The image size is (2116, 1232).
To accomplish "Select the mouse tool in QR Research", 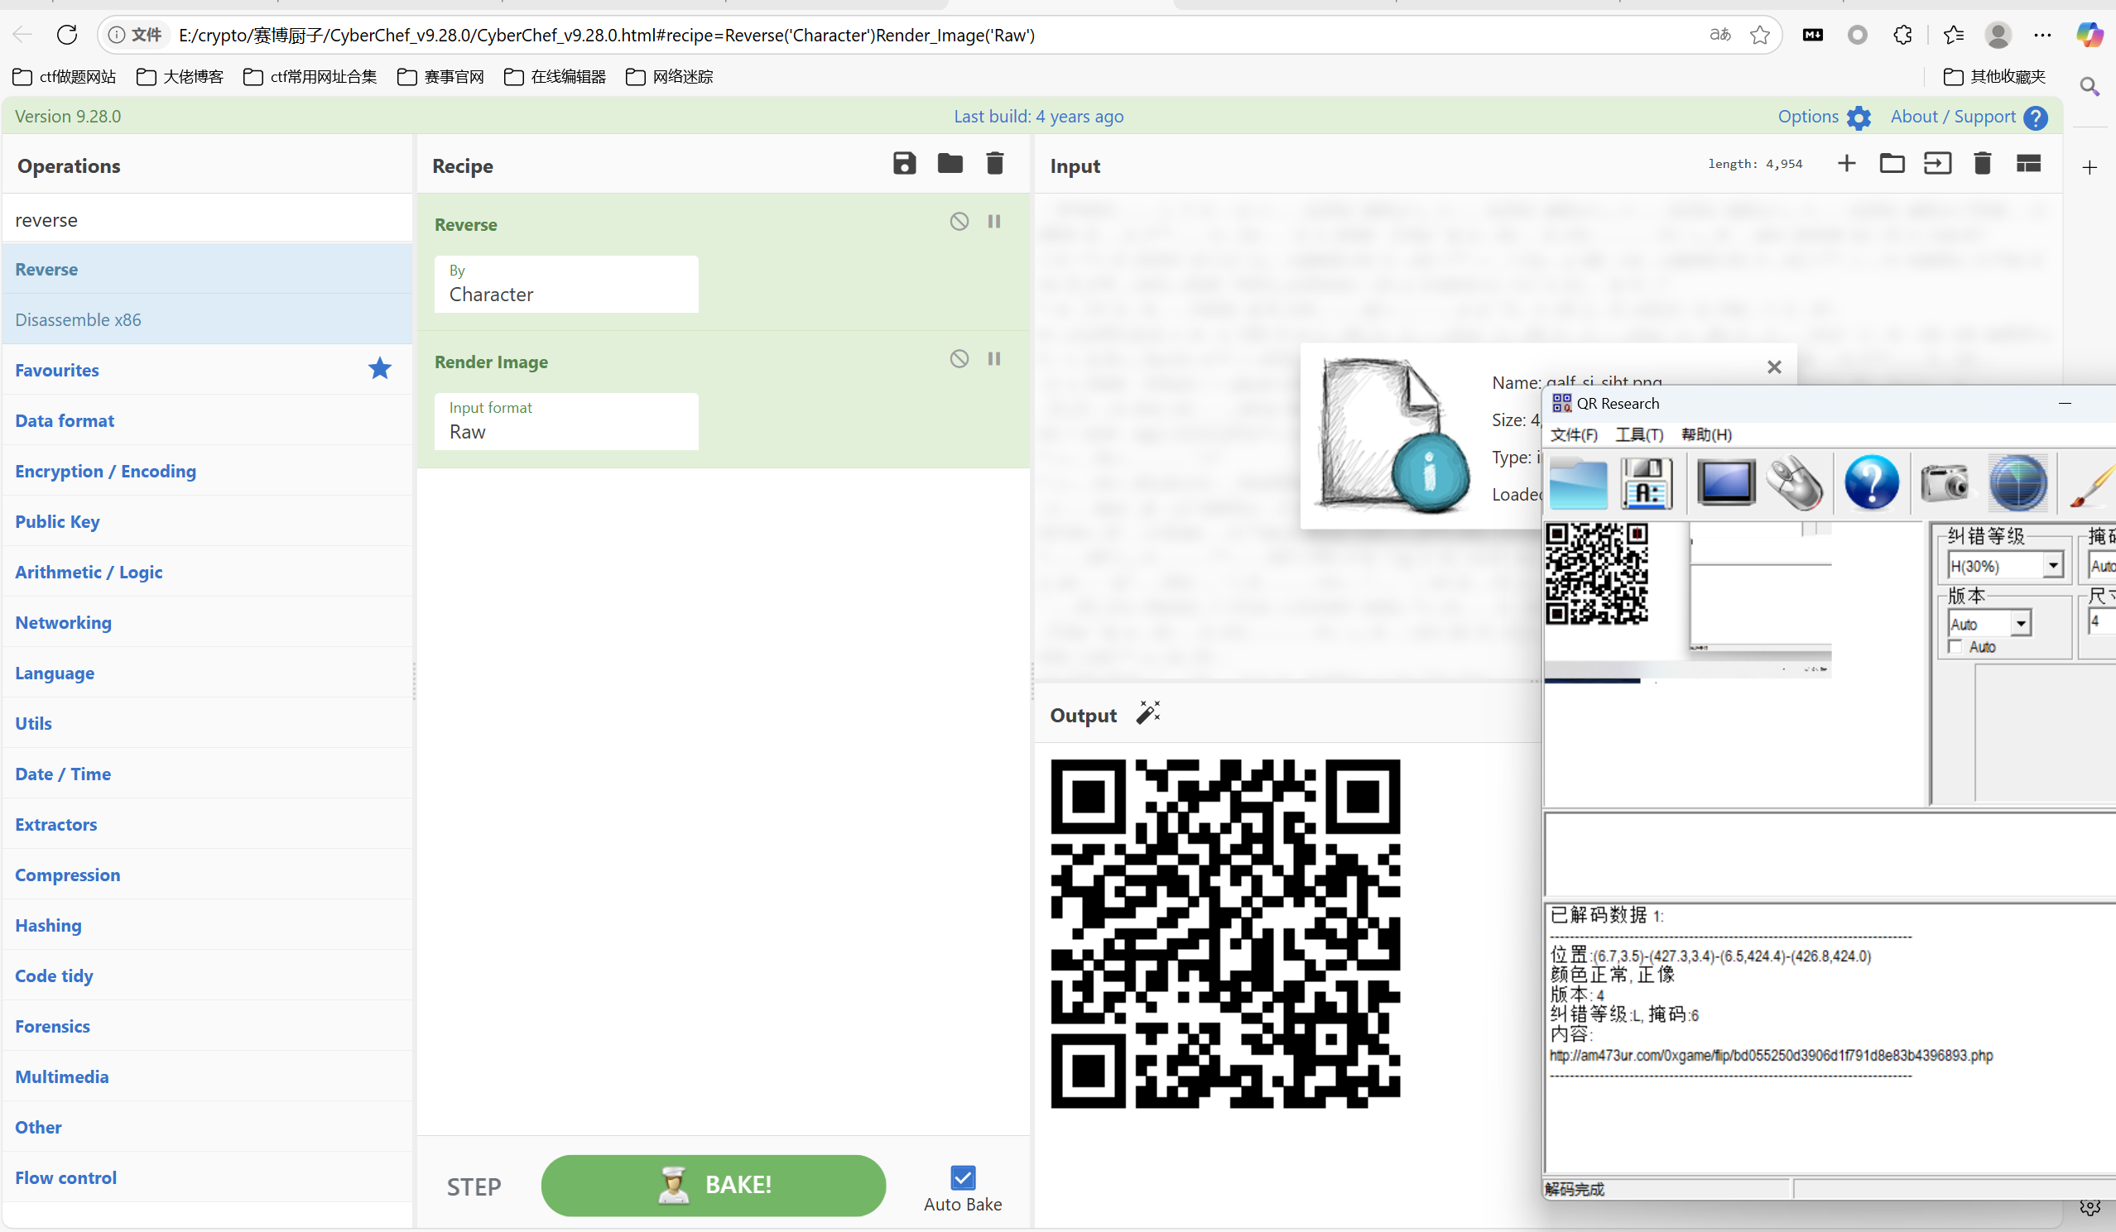I will pyautogui.click(x=1796, y=483).
